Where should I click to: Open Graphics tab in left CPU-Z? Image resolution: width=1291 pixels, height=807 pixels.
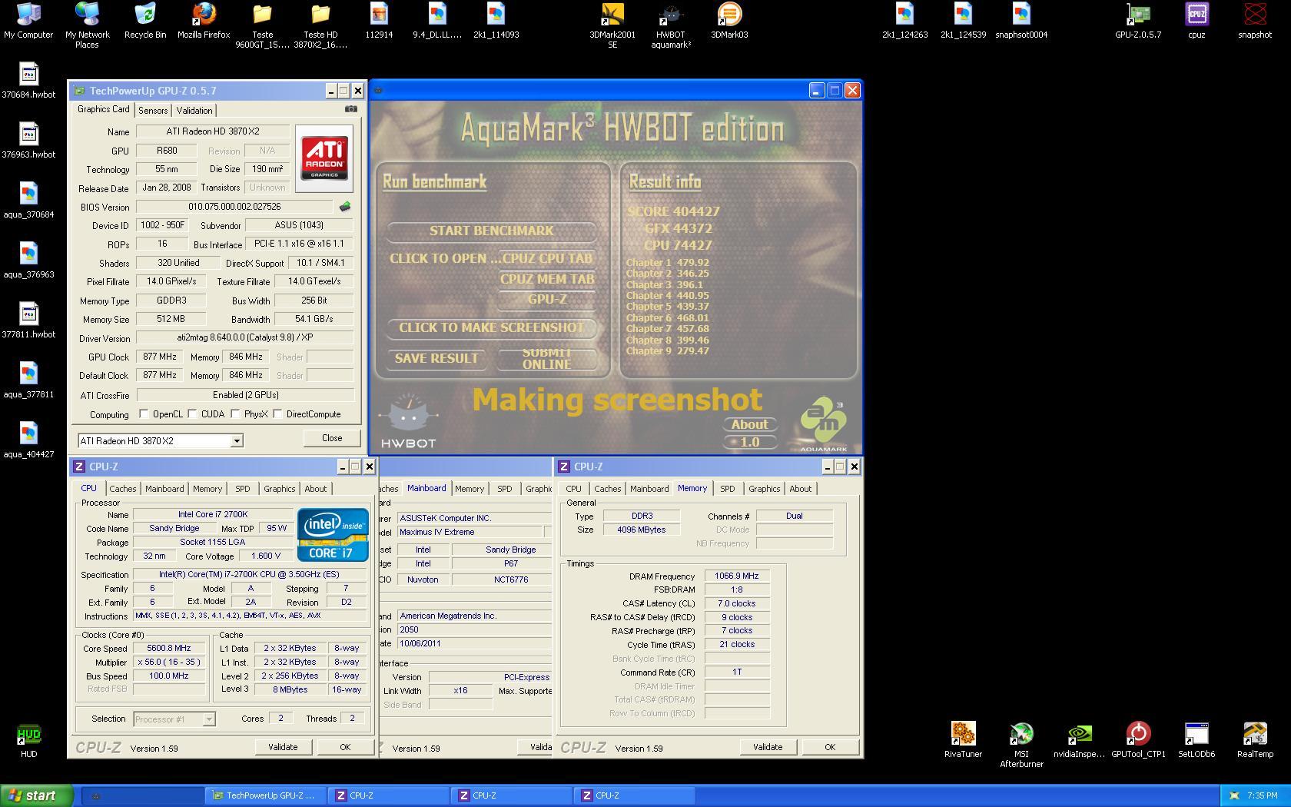[x=279, y=489]
